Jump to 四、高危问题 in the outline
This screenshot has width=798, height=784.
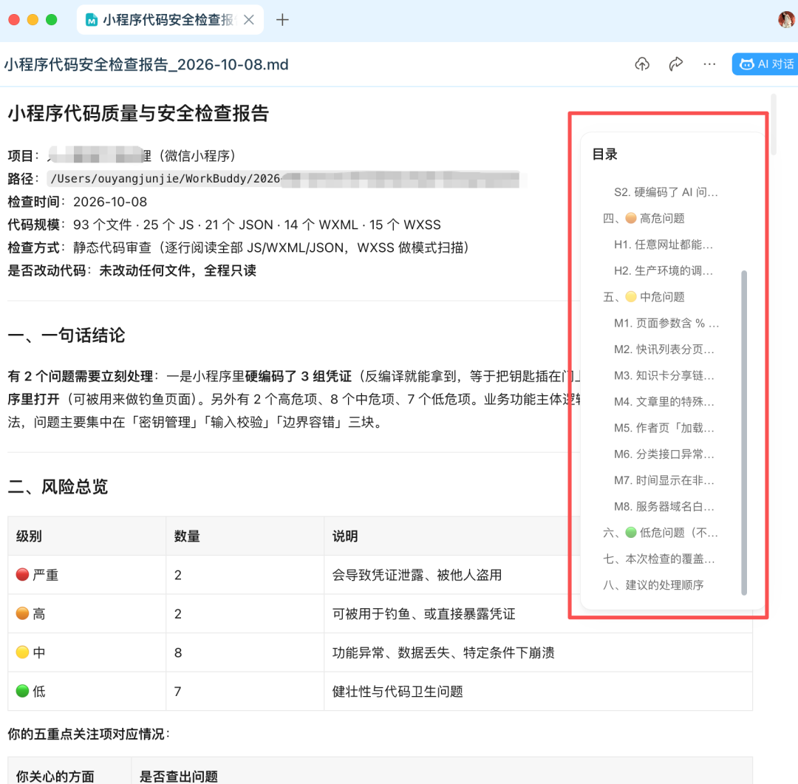coord(644,219)
